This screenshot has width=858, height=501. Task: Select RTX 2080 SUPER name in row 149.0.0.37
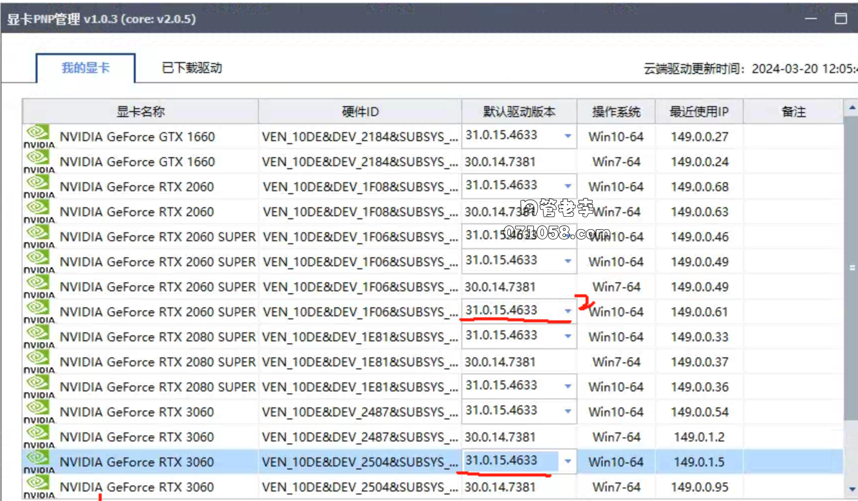(x=158, y=362)
